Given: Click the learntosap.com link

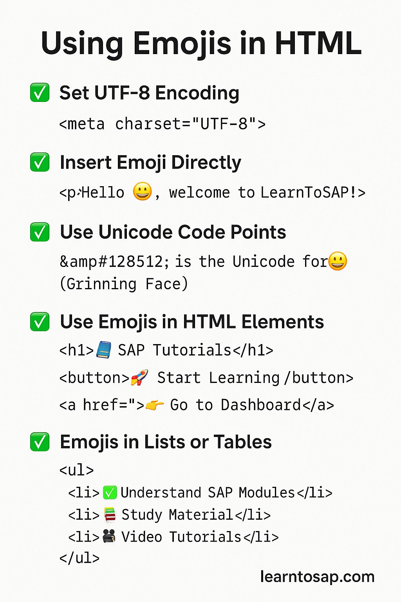Looking at the screenshot, I should click(x=318, y=577).
